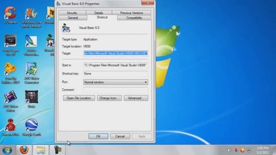The height and width of the screenshot is (155, 276).
Task: Open the network tray icon
Action: [249, 150]
